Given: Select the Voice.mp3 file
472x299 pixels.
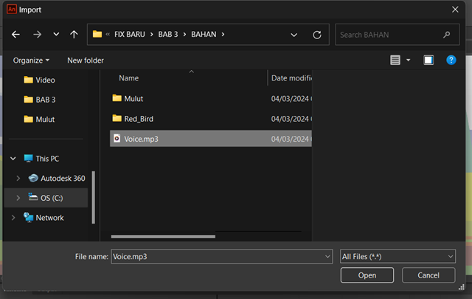Looking at the screenshot, I should click(x=211, y=139).
